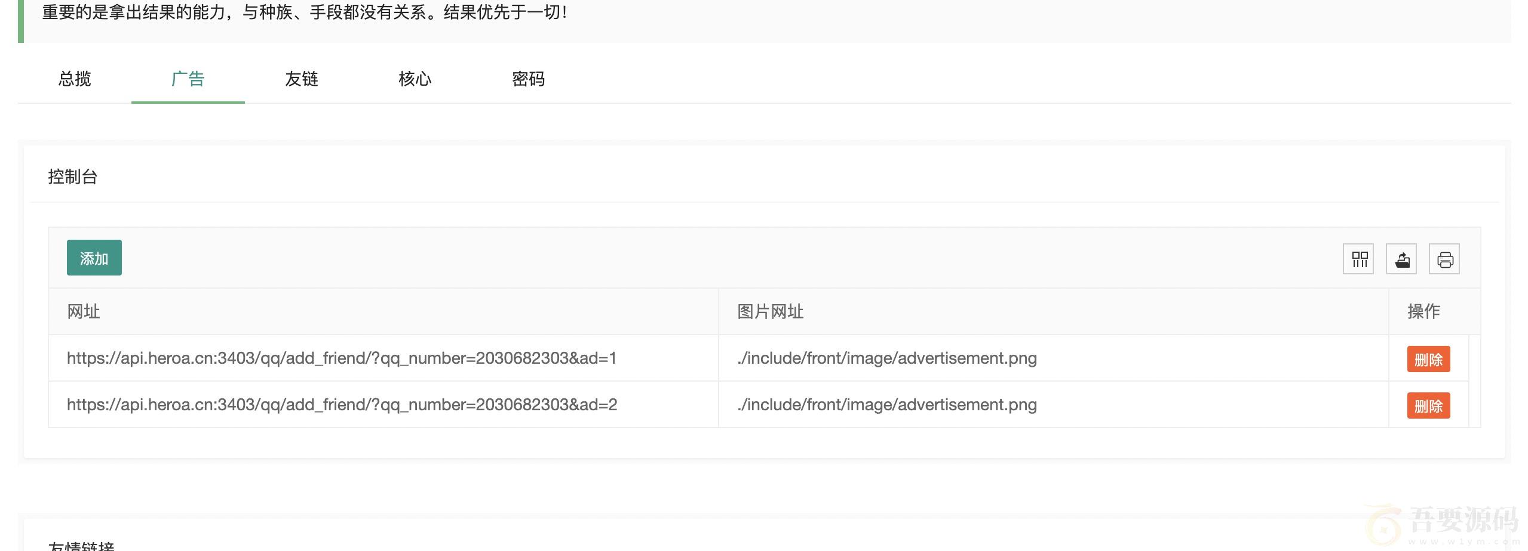Open the column filter icon

click(x=1358, y=259)
